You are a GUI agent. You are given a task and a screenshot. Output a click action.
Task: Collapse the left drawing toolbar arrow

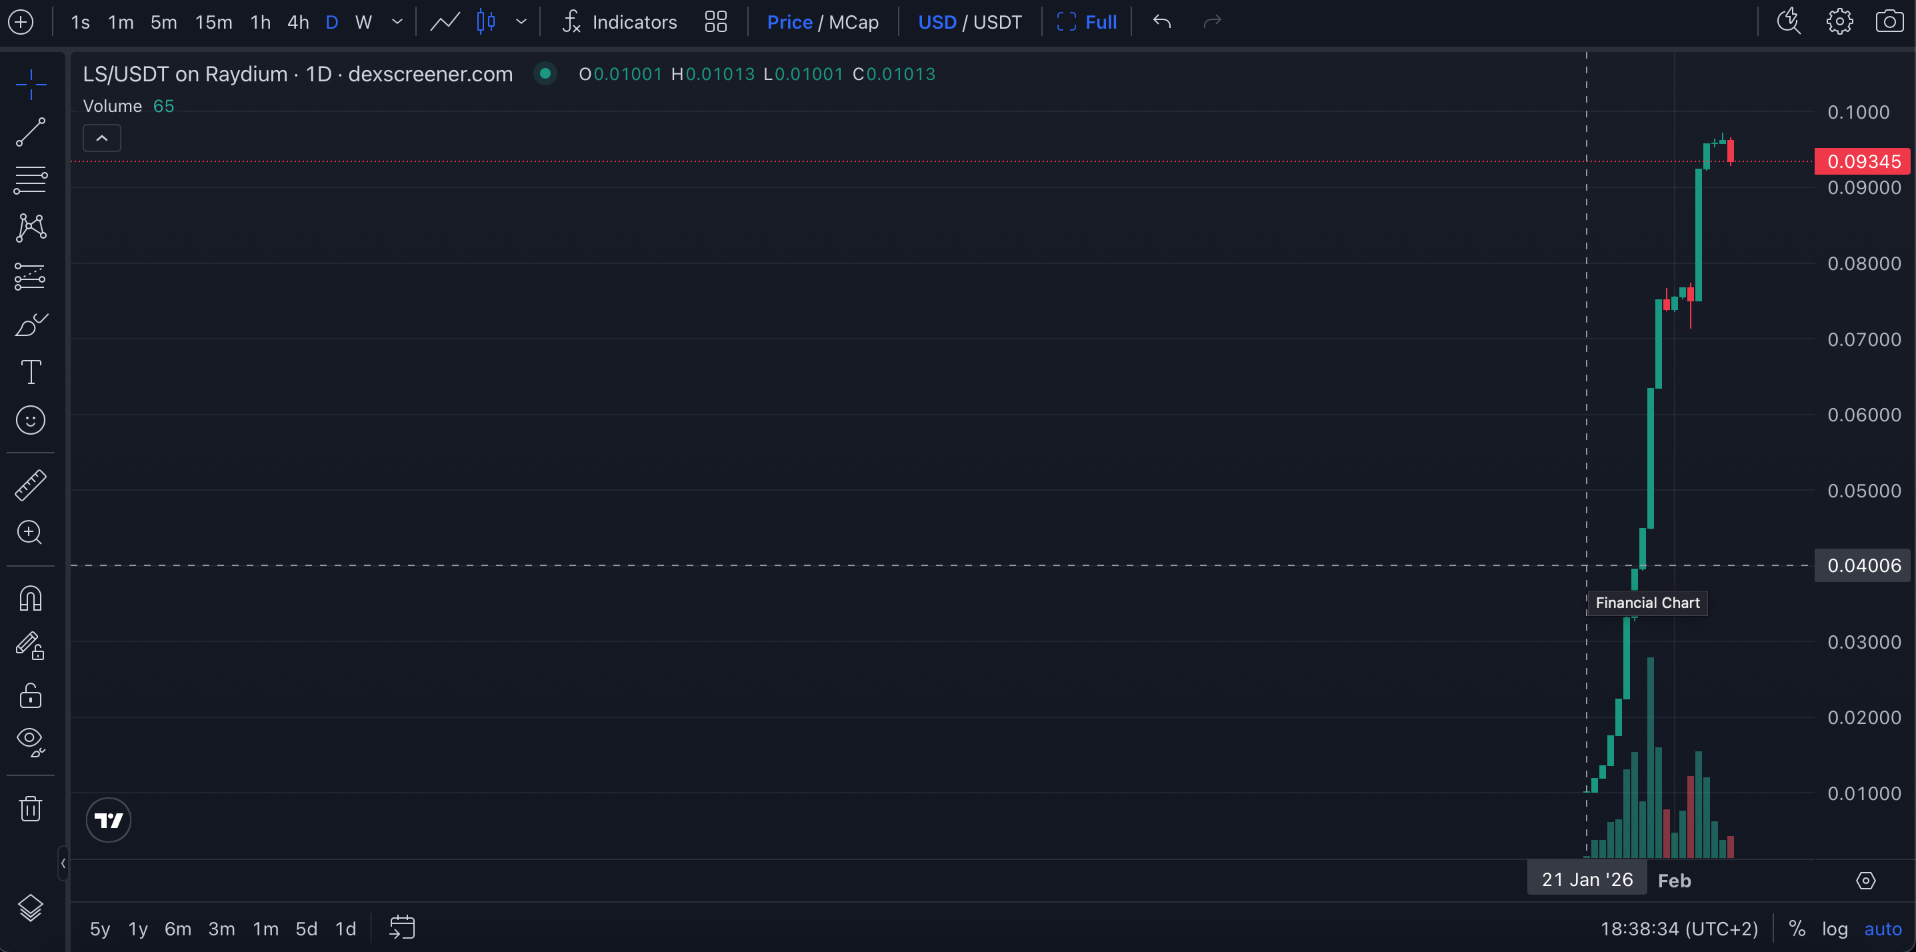pos(63,863)
